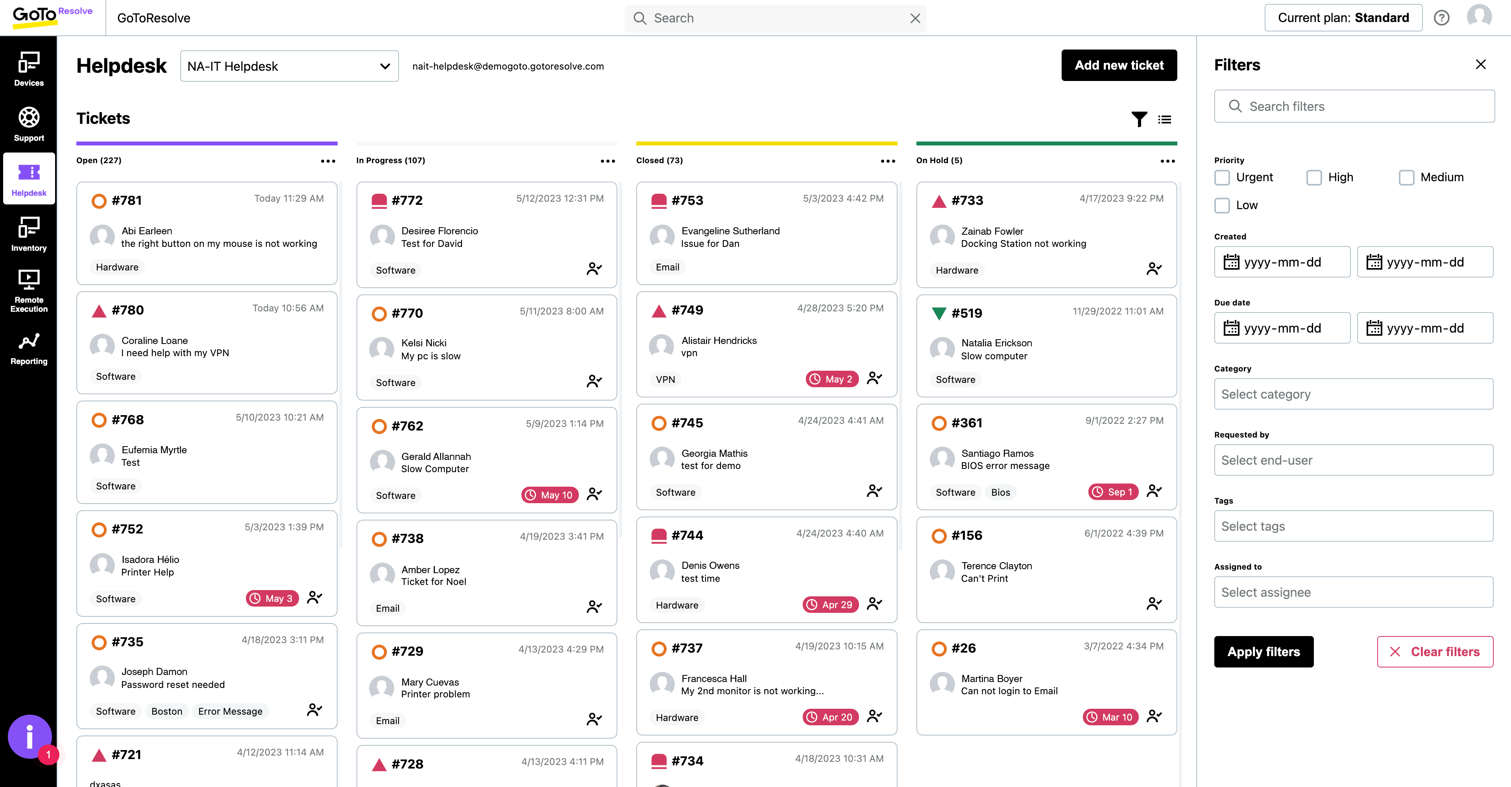Open the Select category dropdown
1511x787 pixels.
(1353, 394)
